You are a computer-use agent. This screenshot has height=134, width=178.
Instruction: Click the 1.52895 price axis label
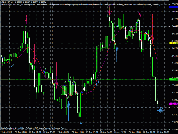pyautogui.click(x=174, y=129)
